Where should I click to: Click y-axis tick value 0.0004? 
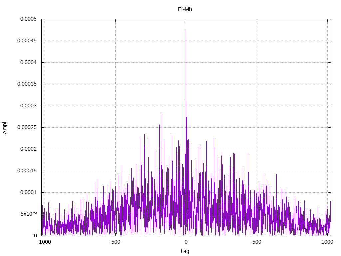click(29, 62)
